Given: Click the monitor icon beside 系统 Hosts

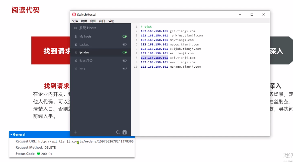Looking at the screenshot, I should 75,28.
